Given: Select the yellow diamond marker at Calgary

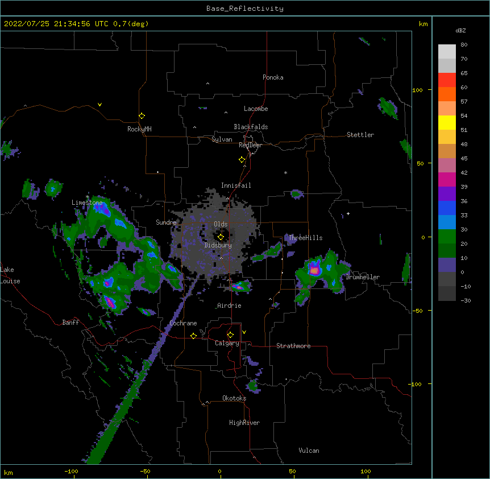Looking at the screenshot, I should pos(230,335).
